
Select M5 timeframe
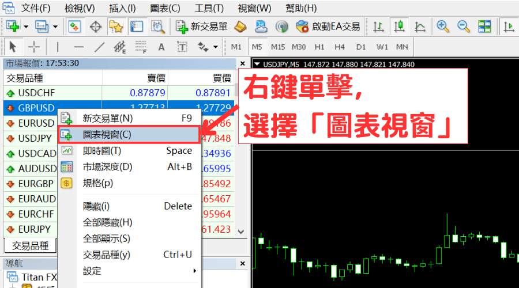[257, 47]
